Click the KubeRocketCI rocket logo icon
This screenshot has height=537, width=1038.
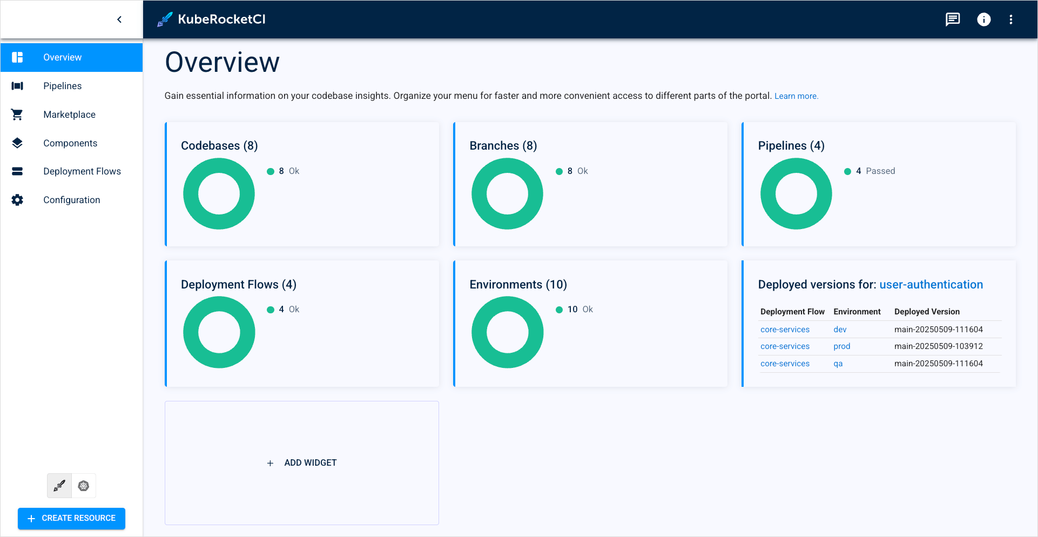pyautogui.click(x=165, y=19)
